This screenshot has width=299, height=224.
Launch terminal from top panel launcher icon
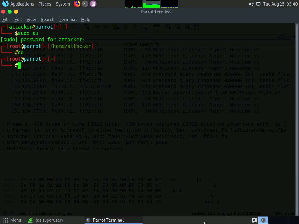pos(85,4)
